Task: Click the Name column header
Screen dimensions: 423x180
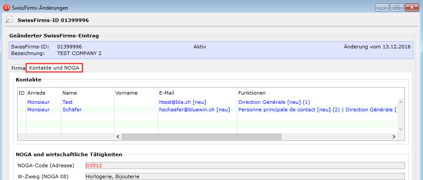Action: (x=70, y=93)
